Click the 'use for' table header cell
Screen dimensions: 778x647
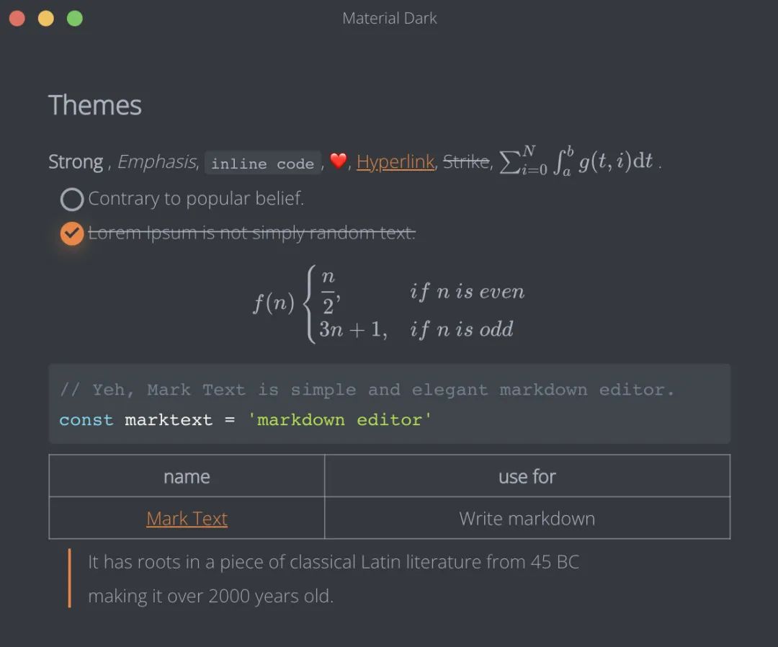(x=527, y=476)
